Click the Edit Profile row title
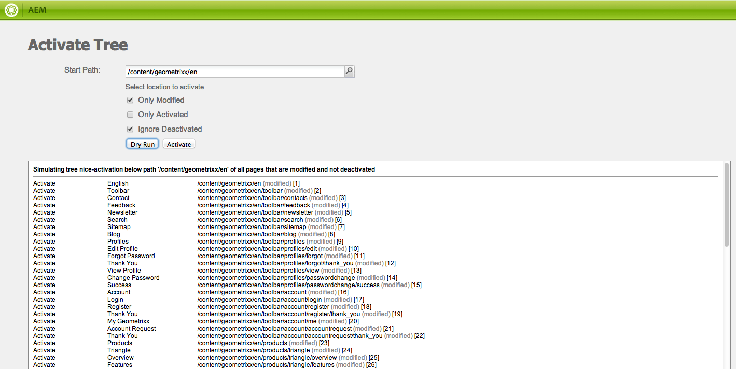Image resolution: width=736 pixels, height=369 pixels. 122,249
